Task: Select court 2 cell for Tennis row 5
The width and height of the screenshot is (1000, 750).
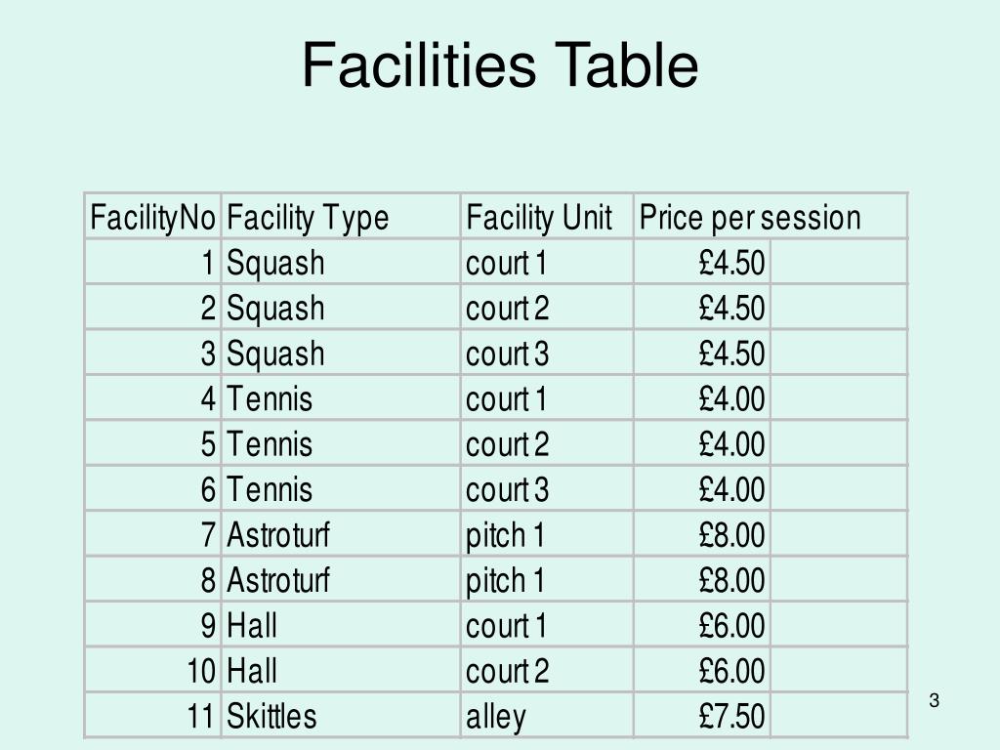Action: [x=547, y=443]
